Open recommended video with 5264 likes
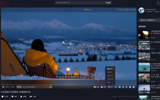Image resolution: width=160 pixels, height=100 pixels. coord(144,34)
